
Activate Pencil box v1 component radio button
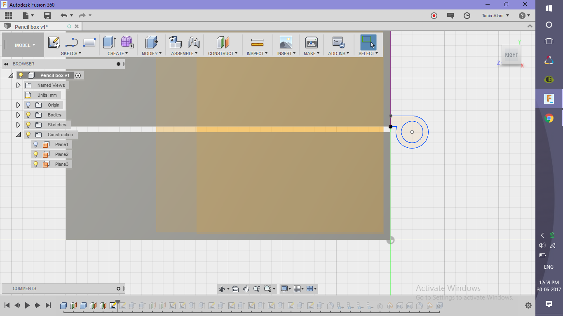tap(78, 75)
